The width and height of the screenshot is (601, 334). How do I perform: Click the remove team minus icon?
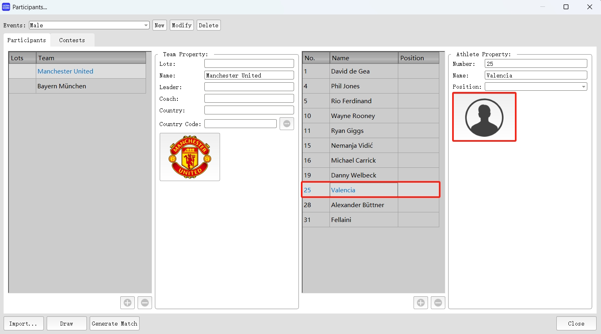coord(145,303)
